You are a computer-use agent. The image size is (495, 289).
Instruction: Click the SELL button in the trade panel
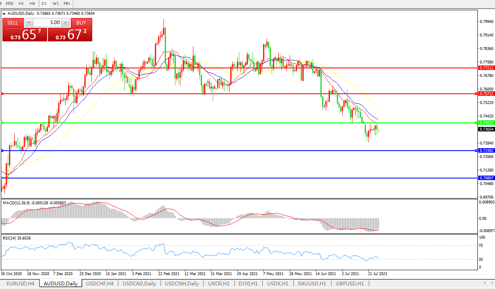[13, 23]
